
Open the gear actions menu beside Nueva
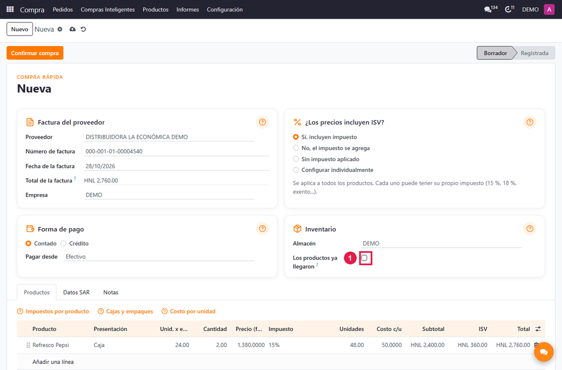60,30
